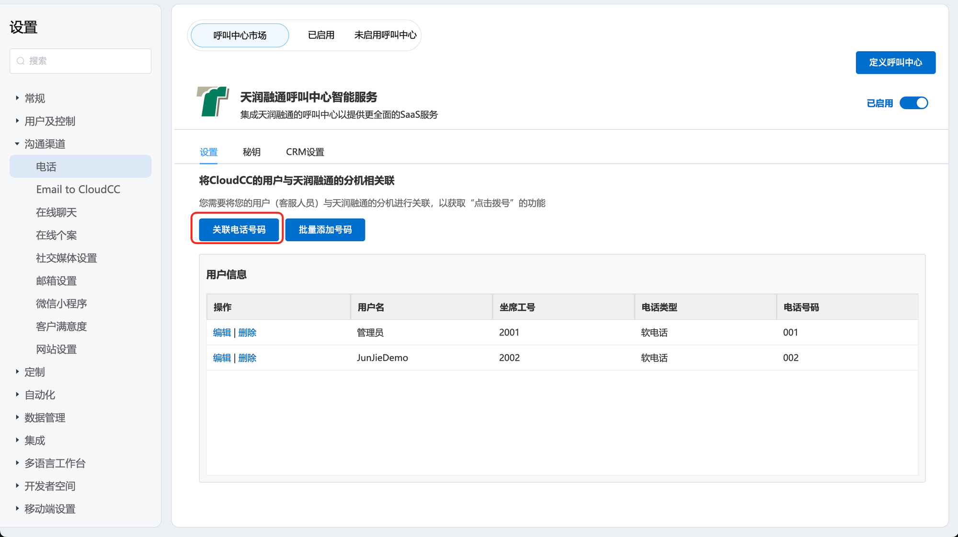The image size is (958, 537).
Task: Click the Tianrun Rongtong logo icon
Action: (213, 101)
